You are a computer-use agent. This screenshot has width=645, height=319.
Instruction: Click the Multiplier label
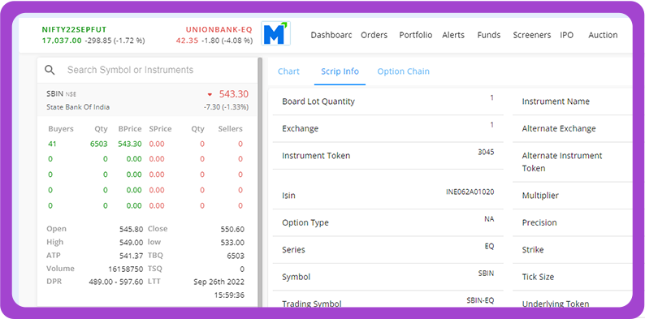540,196
